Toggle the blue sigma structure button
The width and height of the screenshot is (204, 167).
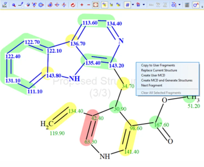pyautogui.click(x=196, y=5)
